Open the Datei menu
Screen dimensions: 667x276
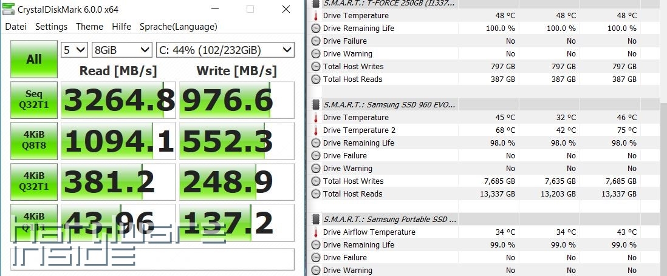tap(16, 27)
